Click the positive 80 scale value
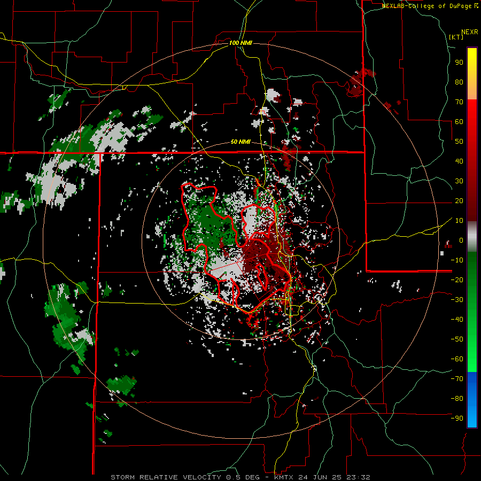Viewport: 481px width, 481px height. pos(459,82)
